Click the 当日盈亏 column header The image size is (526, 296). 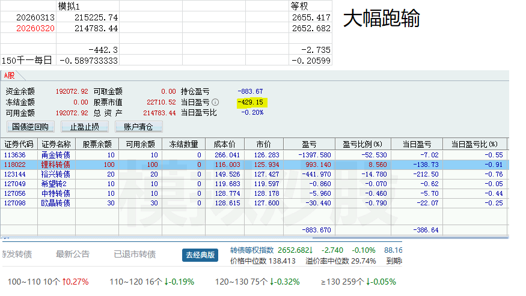coord(417,144)
